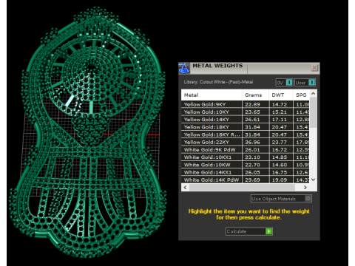355x266 pixels.
Task: Click the 14.60 DWT value
Action: (280, 165)
